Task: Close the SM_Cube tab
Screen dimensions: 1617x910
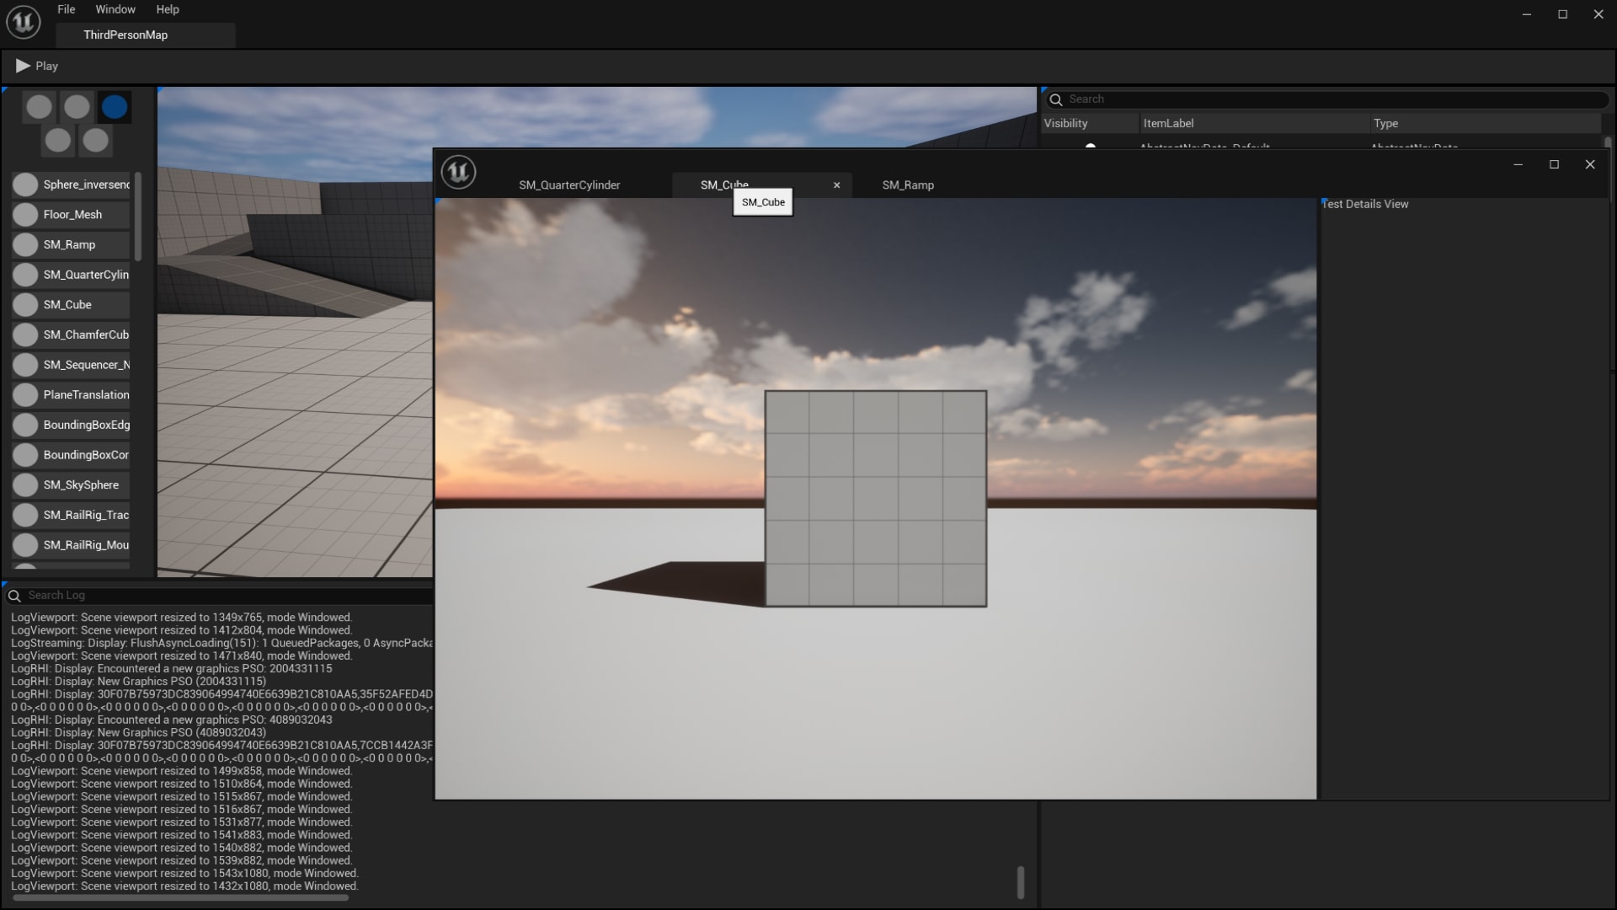Action: (836, 185)
